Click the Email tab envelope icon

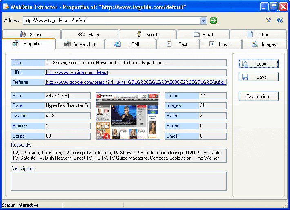[196, 34]
